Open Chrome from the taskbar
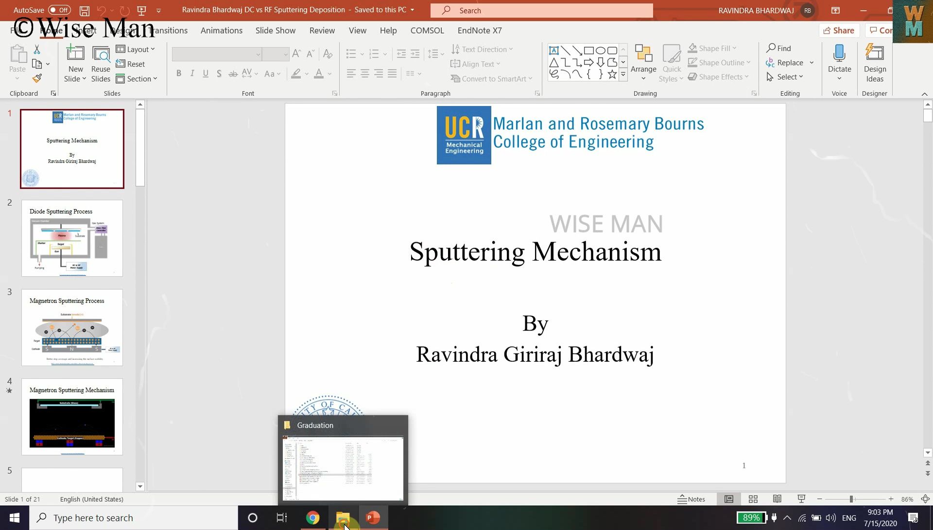This screenshot has width=933, height=530. (312, 518)
